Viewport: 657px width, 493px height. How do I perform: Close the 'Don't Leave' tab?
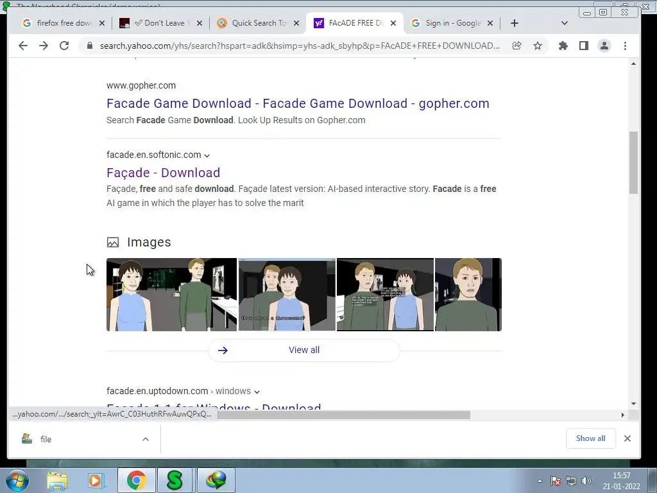(x=200, y=23)
